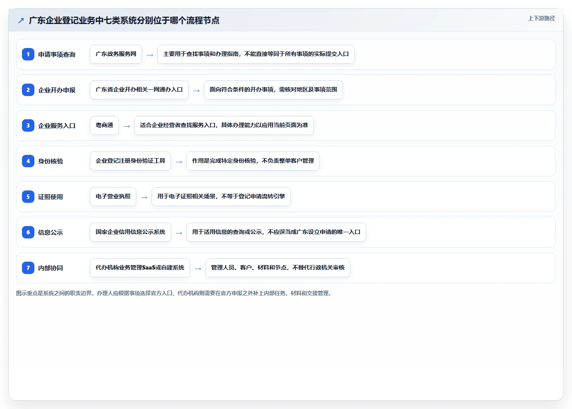This screenshot has height=409, width=572.
Task: Click the 广东省企业开办相关一网通办入口 box
Action: (x=139, y=90)
